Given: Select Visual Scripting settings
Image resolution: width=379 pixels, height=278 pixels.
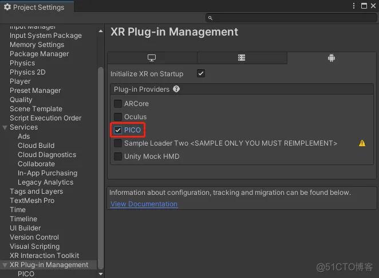Looking at the screenshot, I should click(x=34, y=246).
